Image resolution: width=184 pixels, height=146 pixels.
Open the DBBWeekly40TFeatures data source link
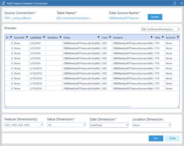[124, 18]
